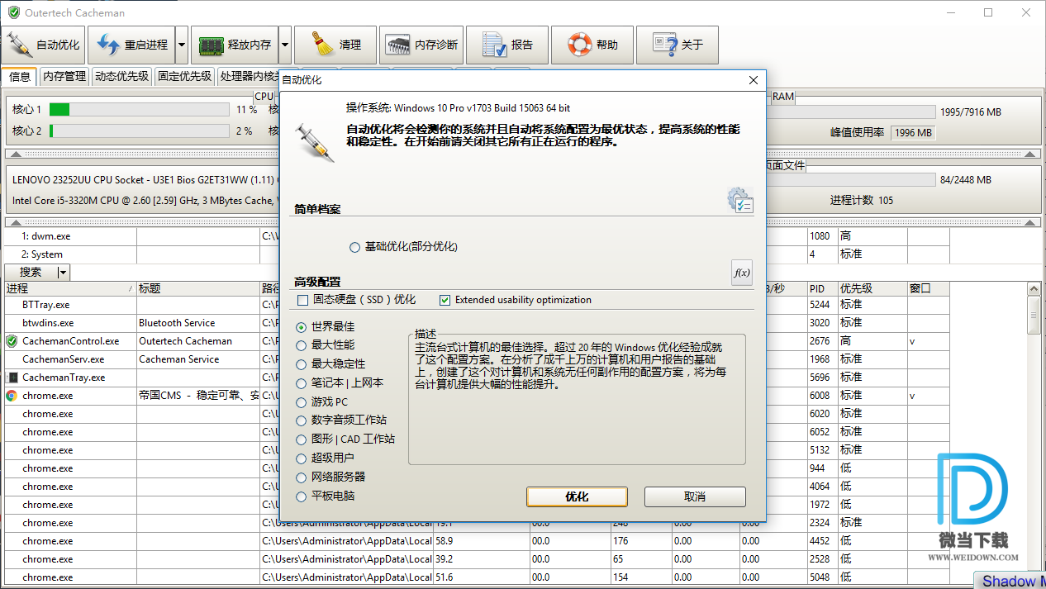Screen dimensions: 1046x589
Task: Select the BTTray.exe process row
Action: [x=477, y=305]
